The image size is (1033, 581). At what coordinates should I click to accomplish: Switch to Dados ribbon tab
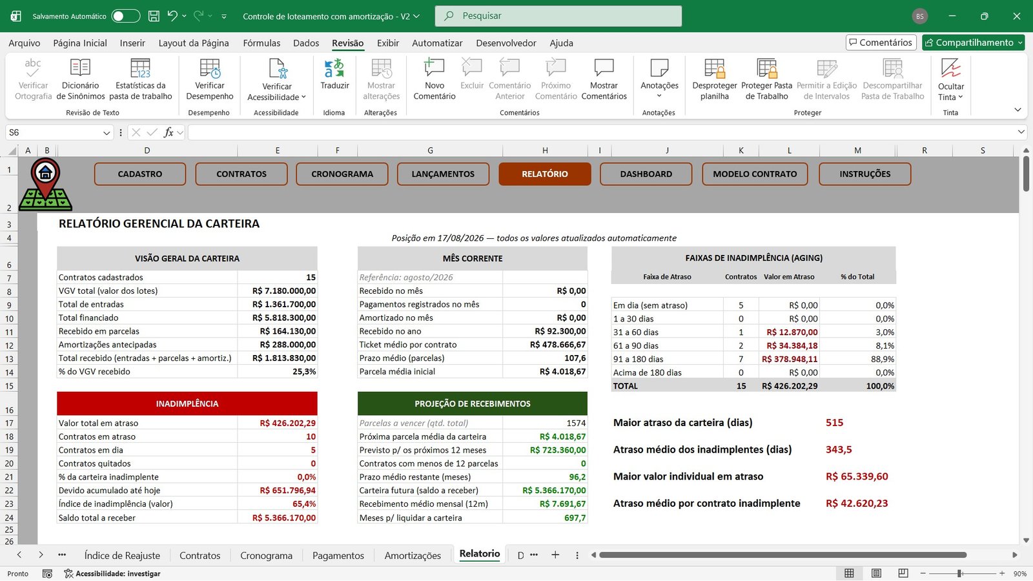point(306,43)
